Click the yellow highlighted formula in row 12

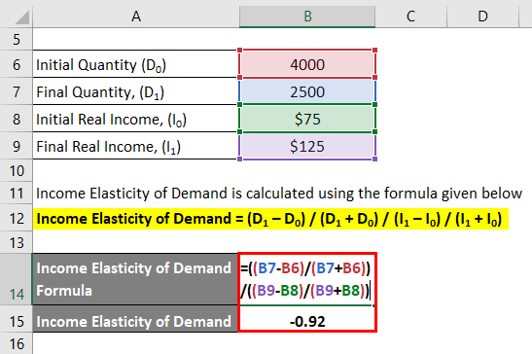[x=270, y=219]
